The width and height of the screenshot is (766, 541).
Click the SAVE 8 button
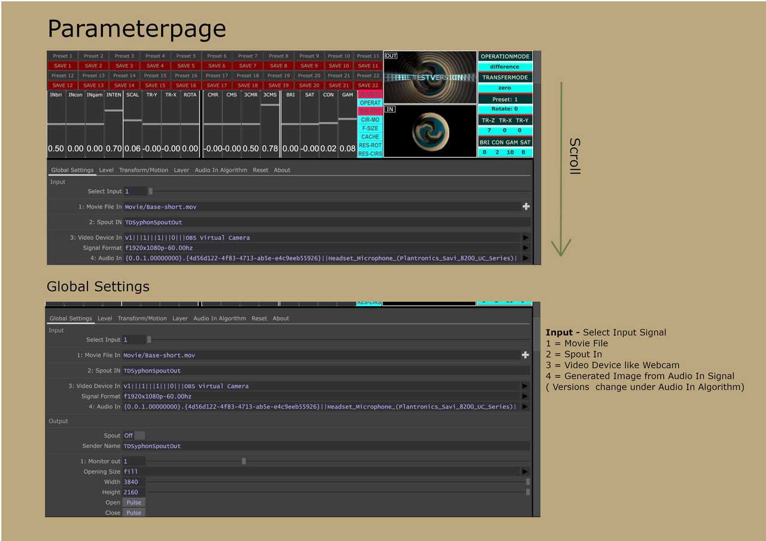click(278, 66)
